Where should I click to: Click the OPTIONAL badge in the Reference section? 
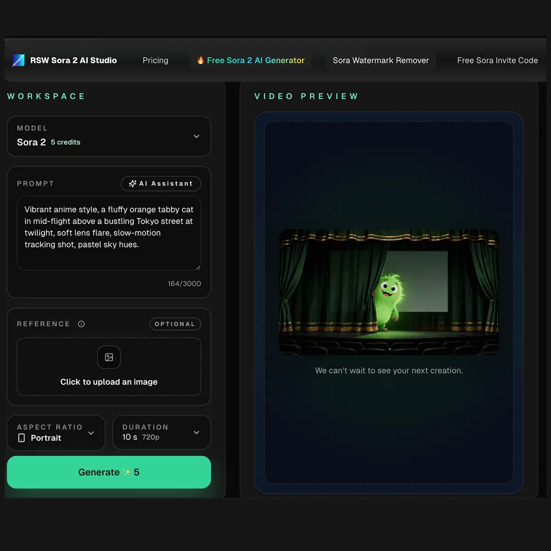175,324
